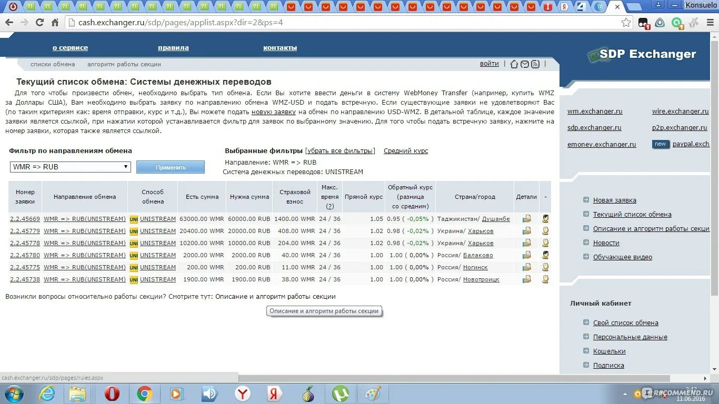Open details icon for request 2.2.45738
Image resolution: width=719 pixels, height=404 pixels.
(x=526, y=279)
